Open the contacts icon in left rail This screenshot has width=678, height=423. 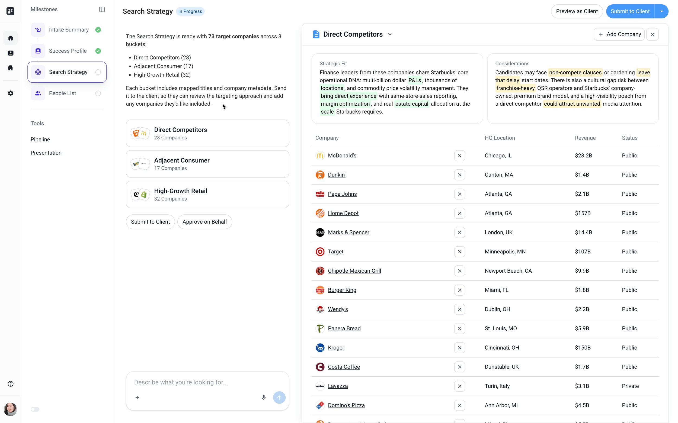(x=10, y=53)
